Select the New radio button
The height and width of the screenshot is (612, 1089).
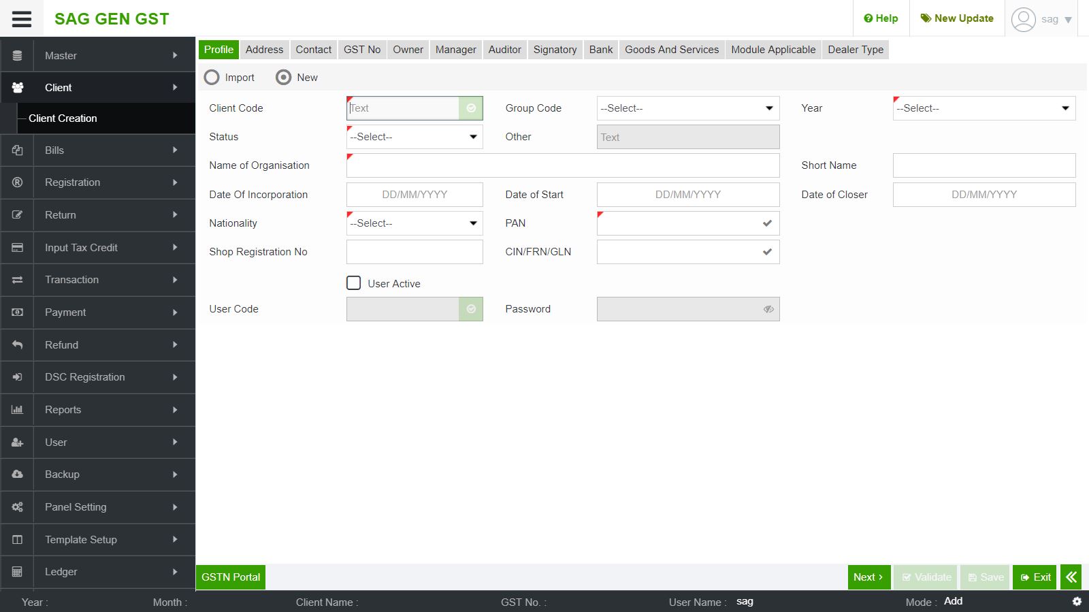[283, 78]
